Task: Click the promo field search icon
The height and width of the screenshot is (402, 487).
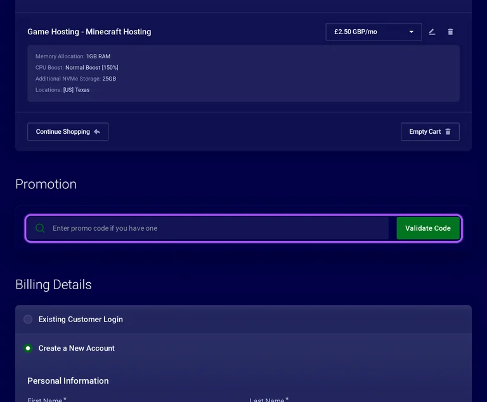Action: click(40, 228)
